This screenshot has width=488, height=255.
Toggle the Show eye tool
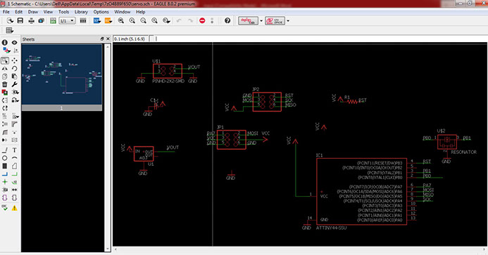[x=14, y=43]
